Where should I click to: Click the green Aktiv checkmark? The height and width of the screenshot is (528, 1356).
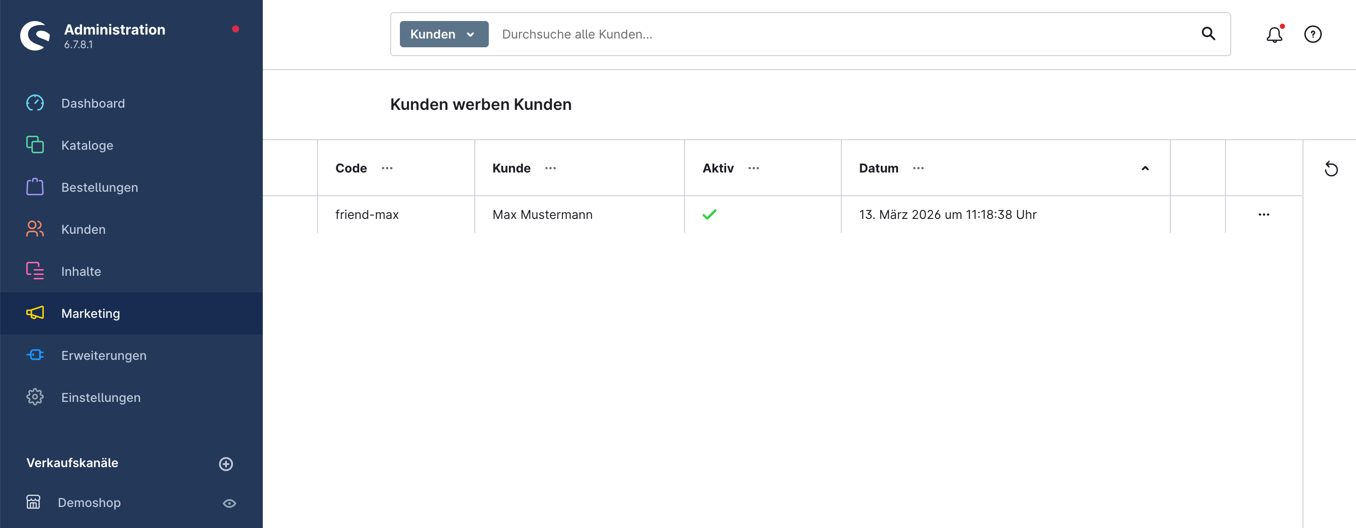[709, 214]
